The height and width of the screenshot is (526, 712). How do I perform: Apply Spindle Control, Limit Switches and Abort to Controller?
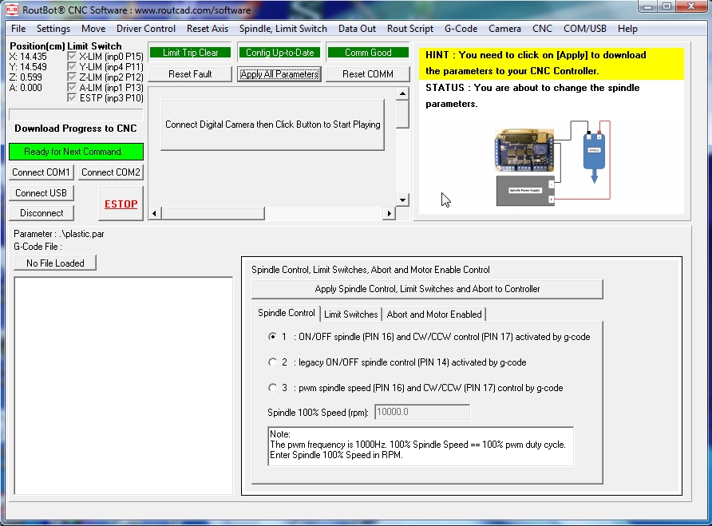[x=427, y=289]
